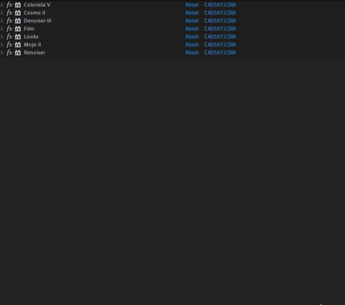Expand the Cosmo II effect properties
This screenshot has width=345, height=305.
tap(2, 13)
